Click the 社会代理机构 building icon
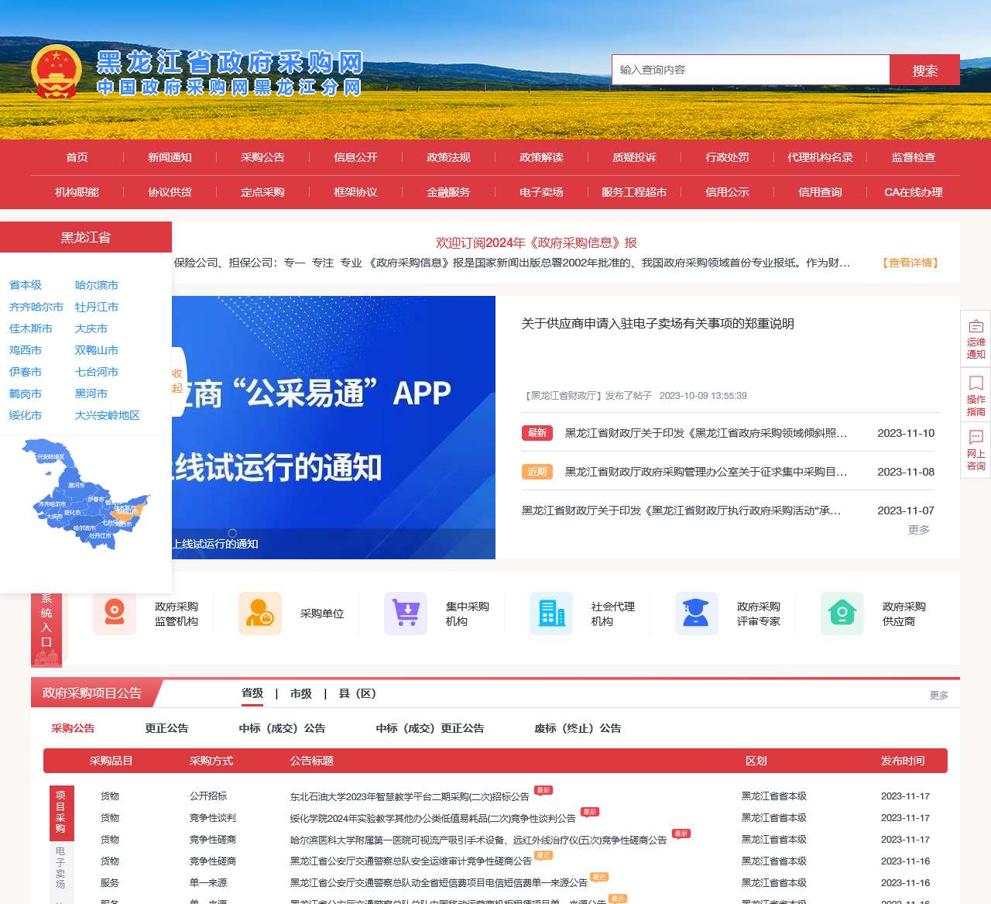 tap(551, 614)
